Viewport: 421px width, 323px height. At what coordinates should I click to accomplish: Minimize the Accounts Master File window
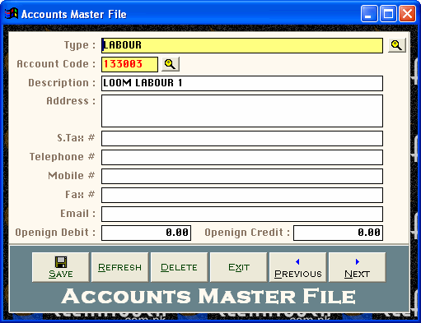[369, 13]
